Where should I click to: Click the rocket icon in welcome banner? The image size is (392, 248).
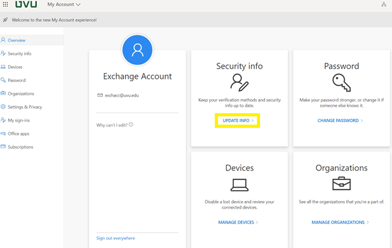pos(5,20)
